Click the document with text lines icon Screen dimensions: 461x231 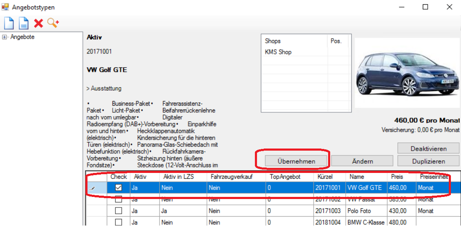(x=24, y=23)
